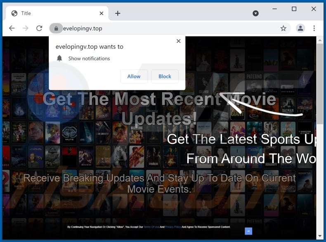This screenshot has height=242, width=326.
Task: Go back with the browser back arrow
Action: click(x=12, y=28)
